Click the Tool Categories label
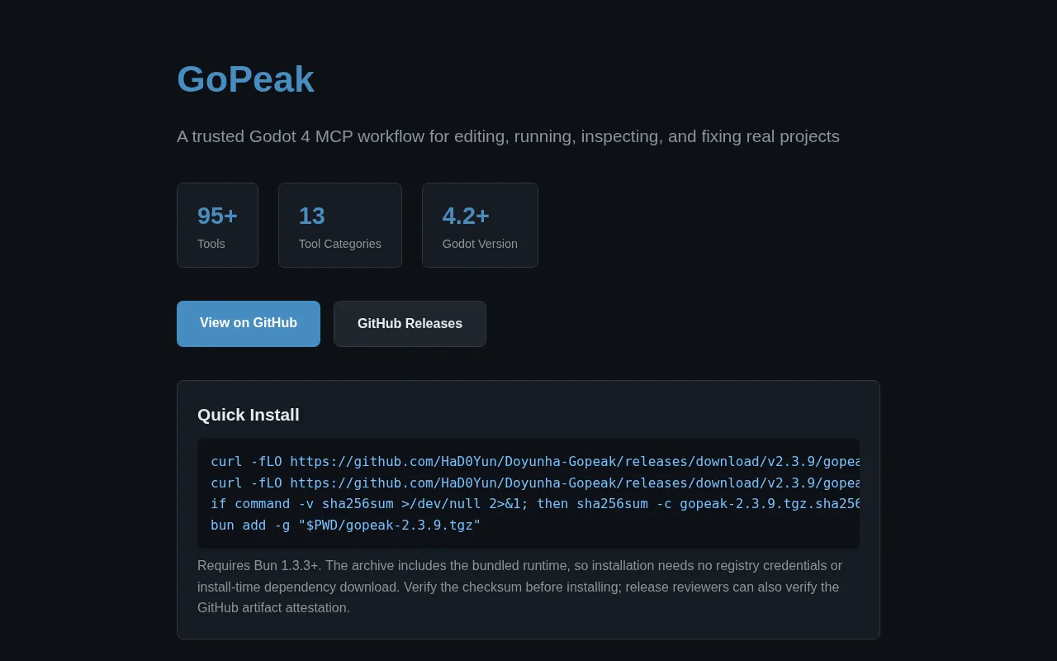The height and width of the screenshot is (661, 1057). click(340, 244)
